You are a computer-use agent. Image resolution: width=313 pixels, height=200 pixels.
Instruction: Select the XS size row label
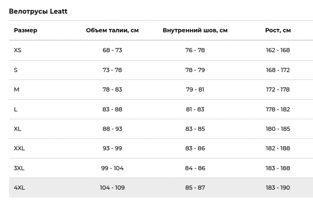pos(18,50)
